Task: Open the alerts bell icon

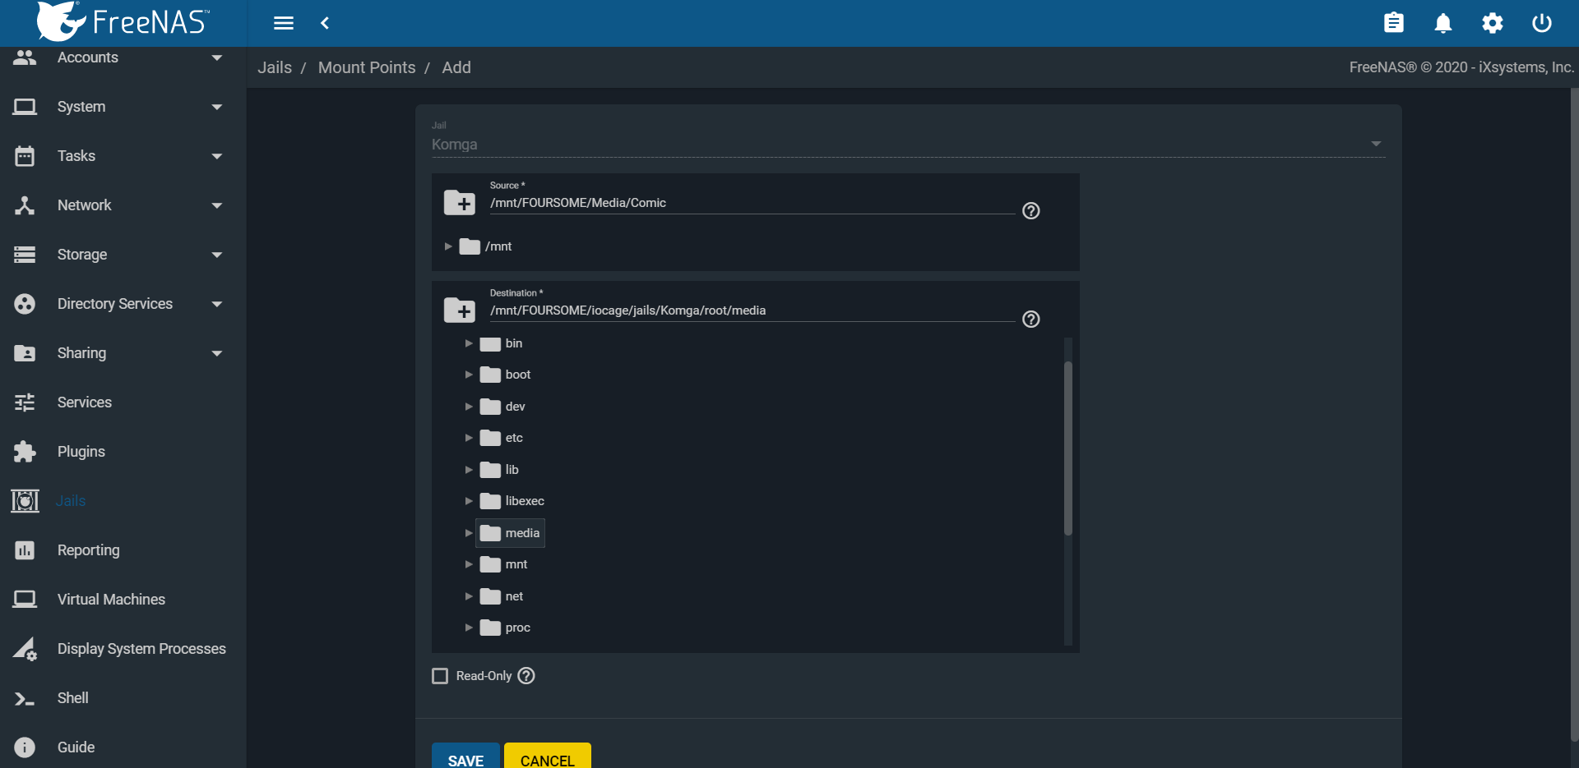Action: pos(1442,23)
